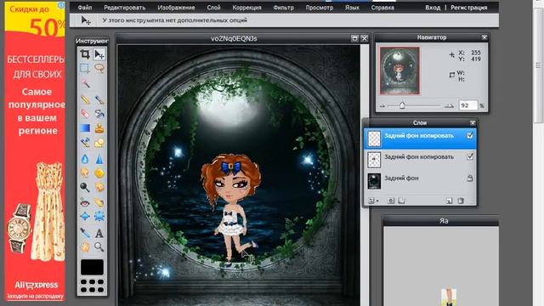Click the lock icon on Задний фон layer
The height and width of the screenshot is (306, 544).
(470, 178)
